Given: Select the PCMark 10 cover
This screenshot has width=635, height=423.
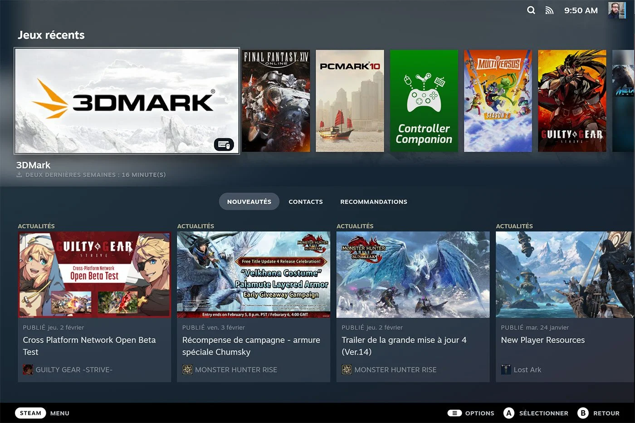Looking at the screenshot, I should pos(350,101).
